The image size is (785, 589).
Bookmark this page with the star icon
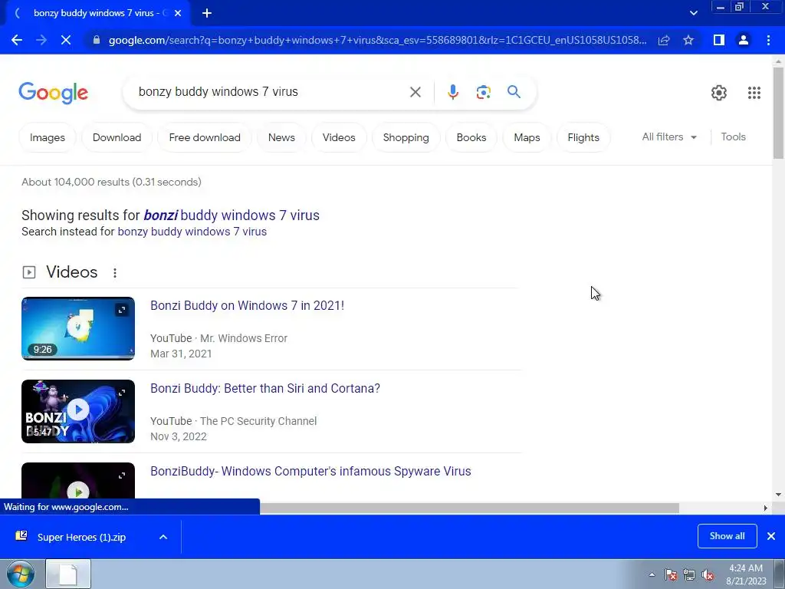(688, 40)
